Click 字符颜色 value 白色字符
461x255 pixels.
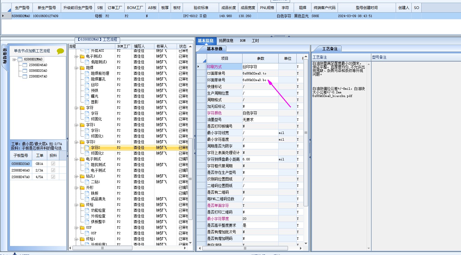(x=260, y=113)
